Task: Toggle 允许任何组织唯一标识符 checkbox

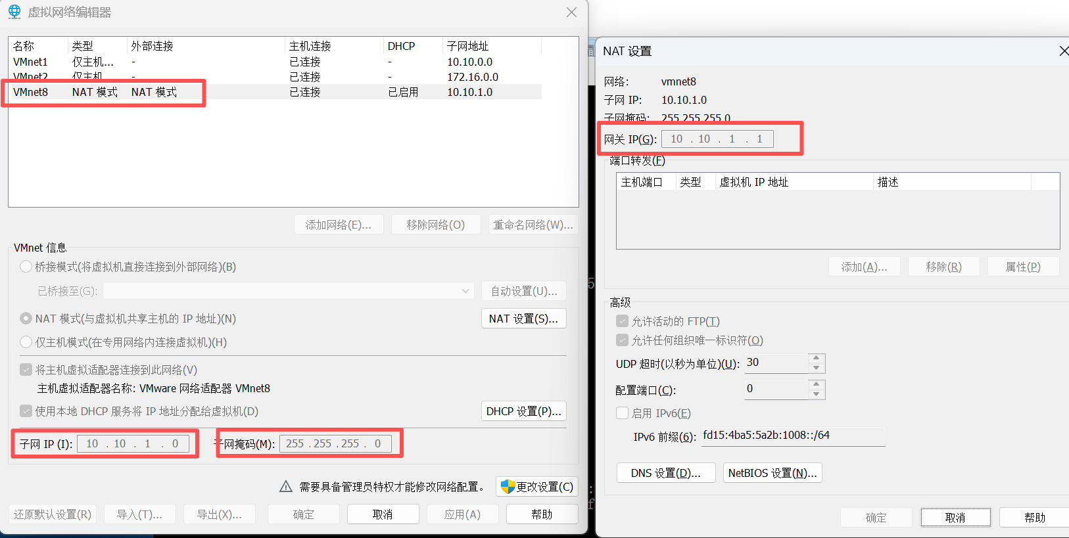Action: click(x=622, y=340)
